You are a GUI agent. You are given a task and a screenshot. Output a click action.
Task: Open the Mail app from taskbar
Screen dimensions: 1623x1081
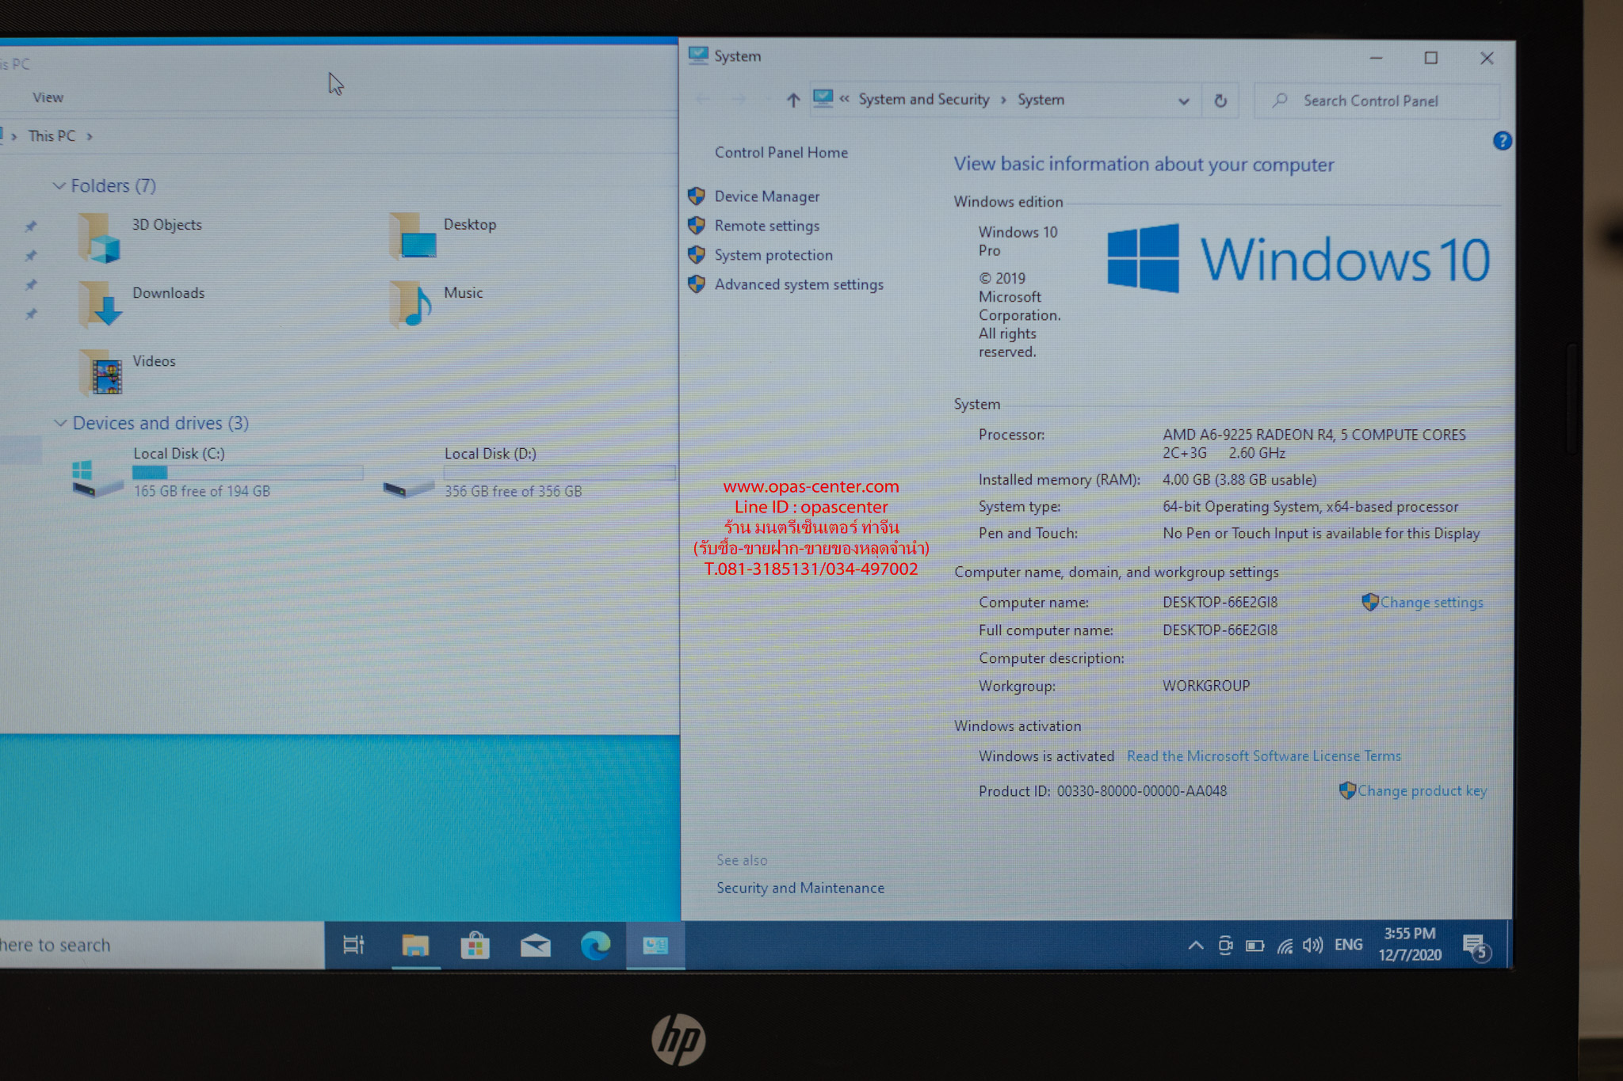coord(535,945)
